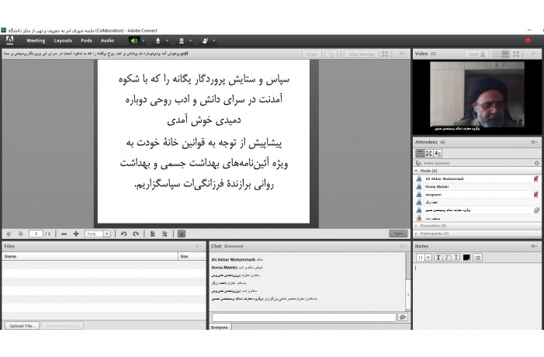This screenshot has height=357, width=544.
Task: Expand the Participants (0) group
Action: coord(416,234)
